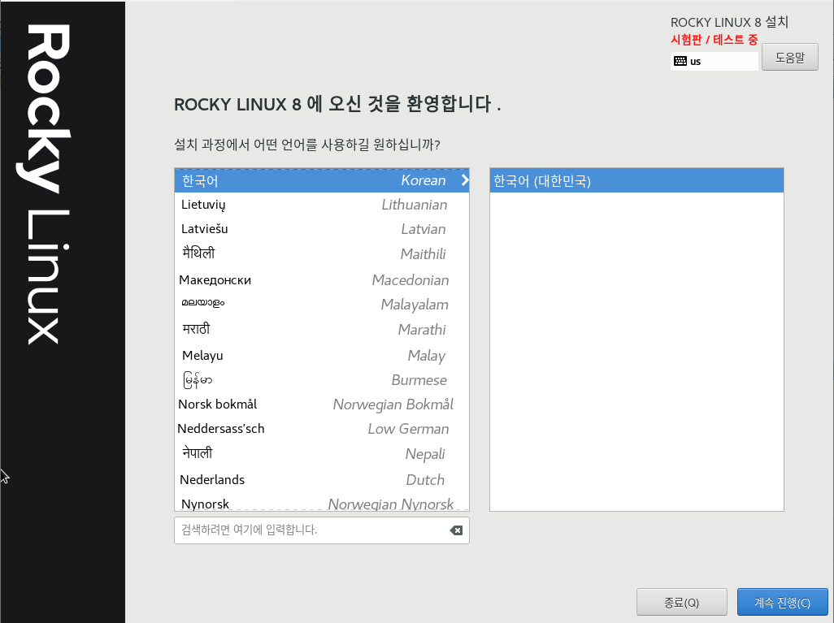Image resolution: width=834 pixels, height=623 pixels.
Task: Choose the Marathi language row
Action: pos(321,330)
